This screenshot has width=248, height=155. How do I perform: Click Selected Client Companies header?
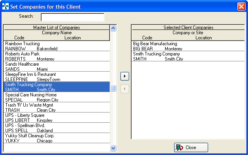pos(188,28)
